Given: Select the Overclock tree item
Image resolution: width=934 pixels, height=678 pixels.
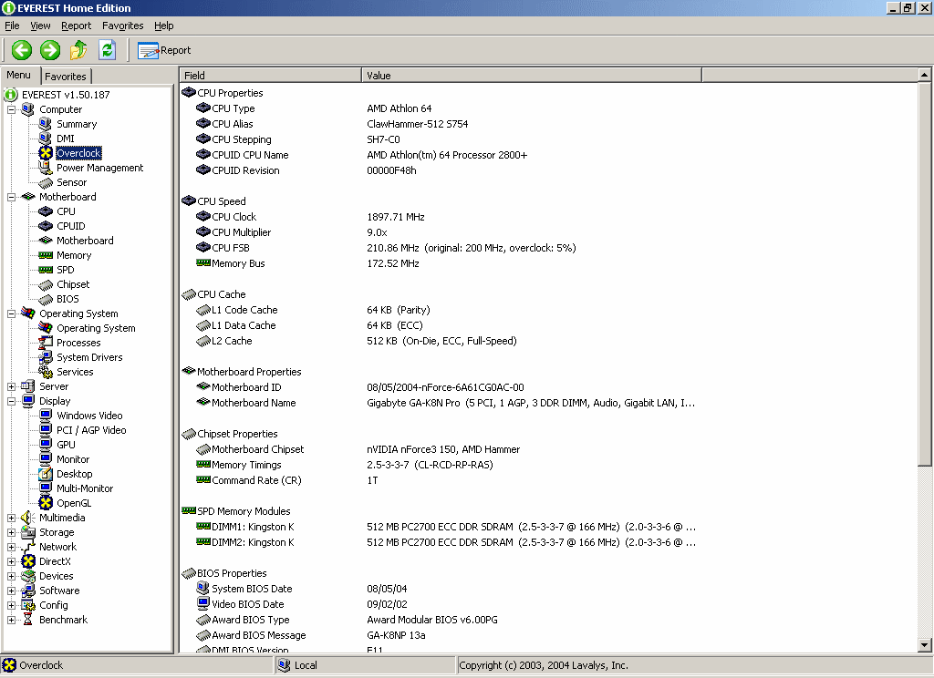Looking at the screenshot, I should [x=78, y=153].
